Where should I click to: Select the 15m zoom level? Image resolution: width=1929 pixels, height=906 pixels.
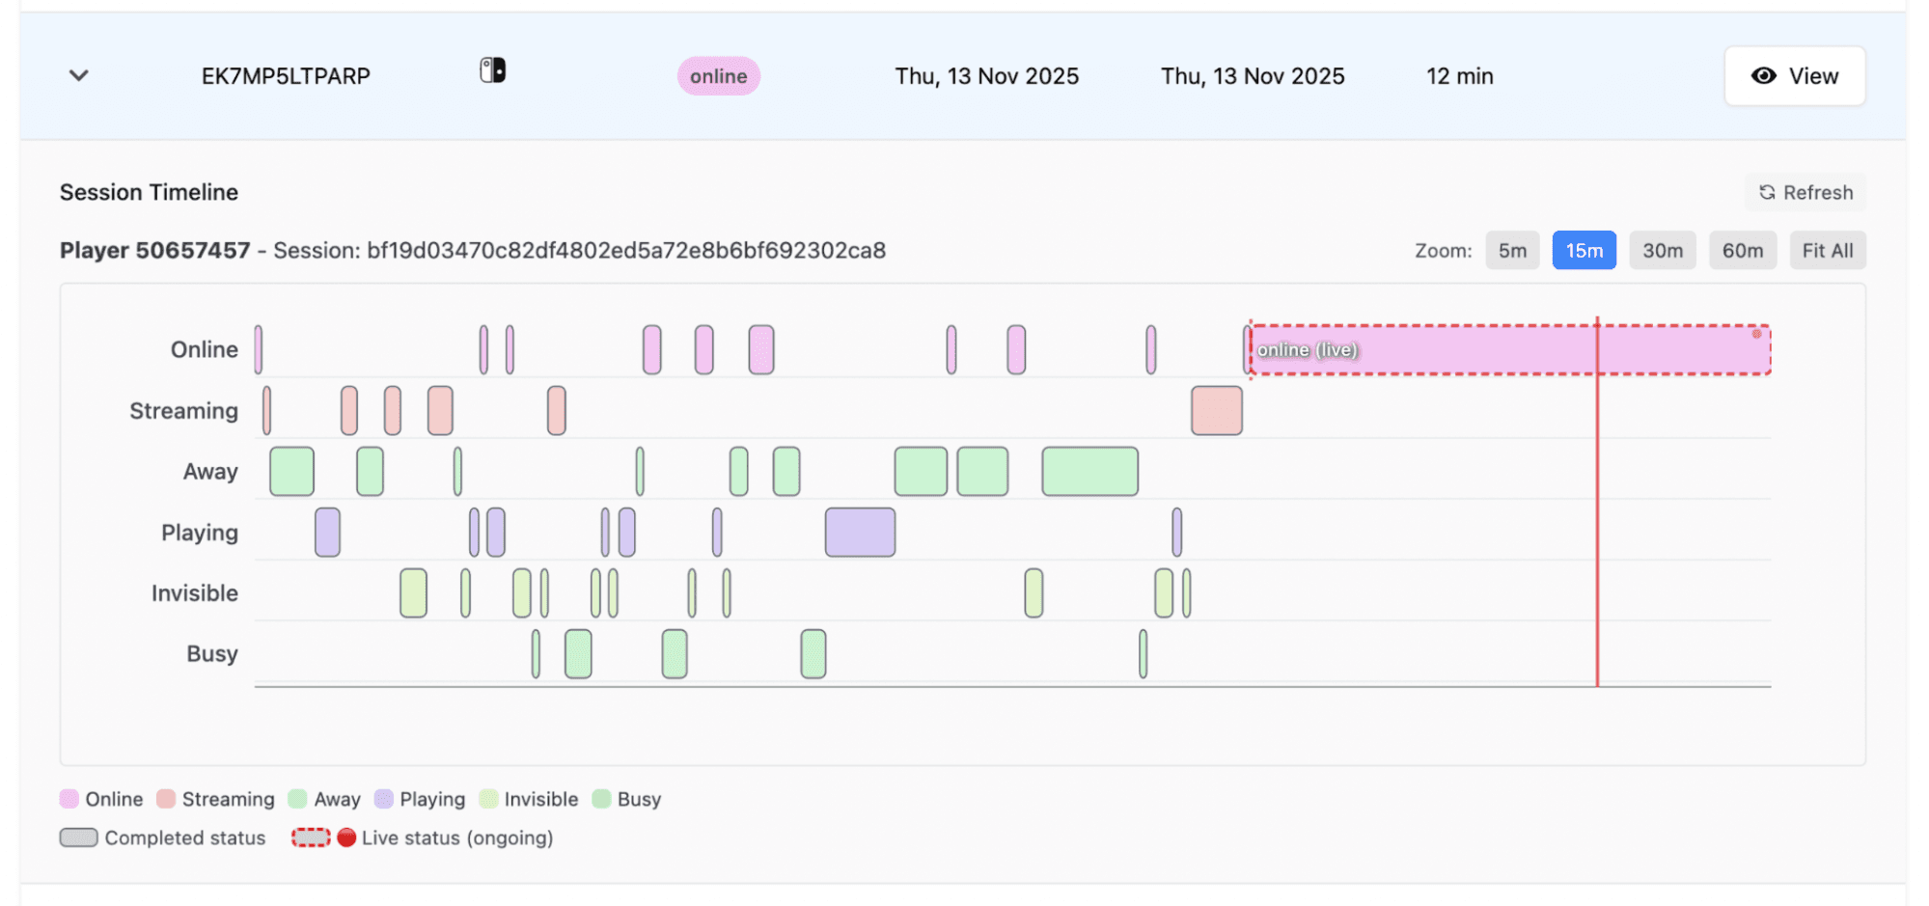(x=1583, y=251)
